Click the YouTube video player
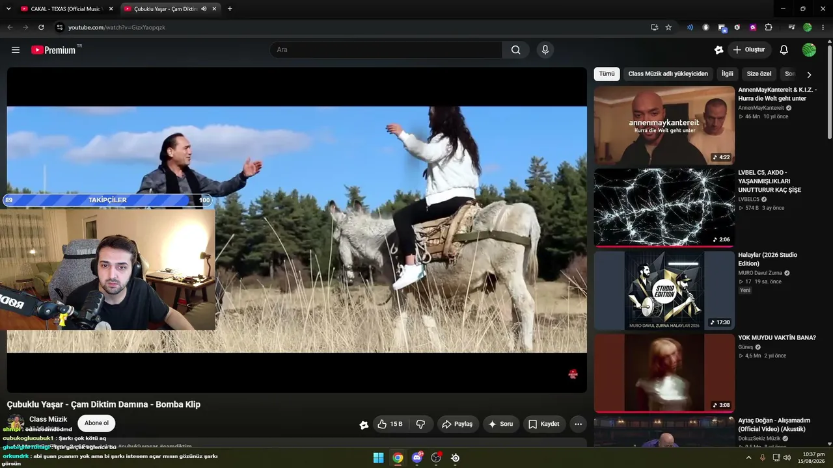The width and height of the screenshot is (833, 468). pyautogui.click(x=297, y=230)
